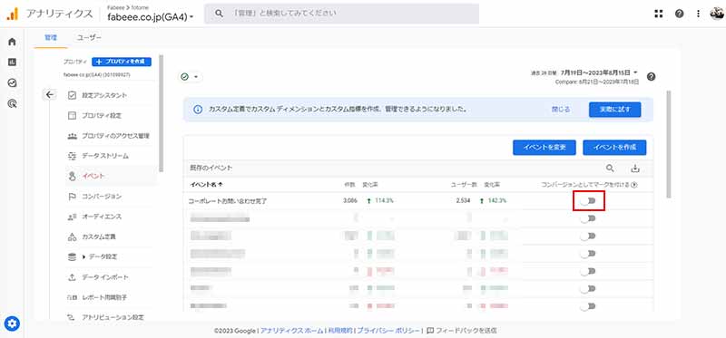The image size is (726, 338).
Task: Click the events panel vertical scrollbar
Action: pos(669,144)
